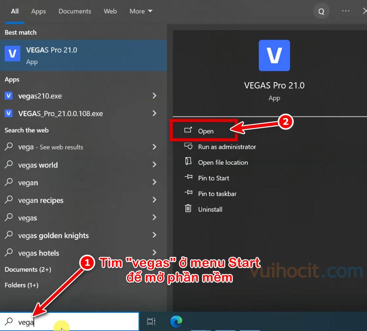Expand arrow next to VEGAS_Pro_21.0.0.108.exe
The image size is (367, 331).
(x=154, y=113)
